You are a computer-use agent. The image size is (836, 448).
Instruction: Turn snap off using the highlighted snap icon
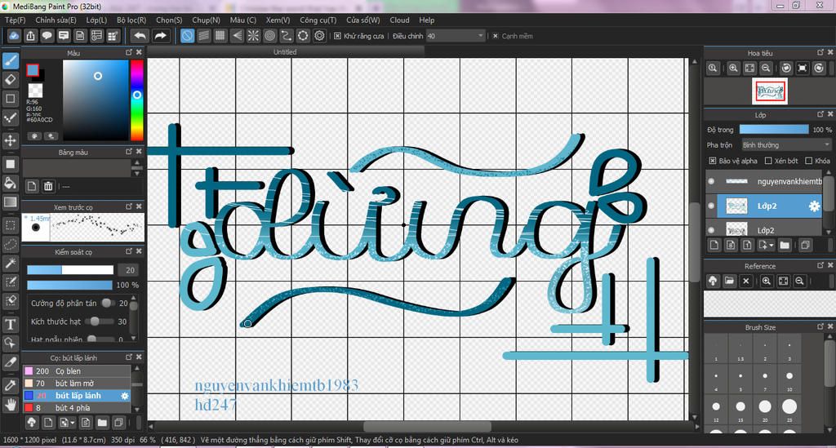pyautogui.click(x=187, y=36)
